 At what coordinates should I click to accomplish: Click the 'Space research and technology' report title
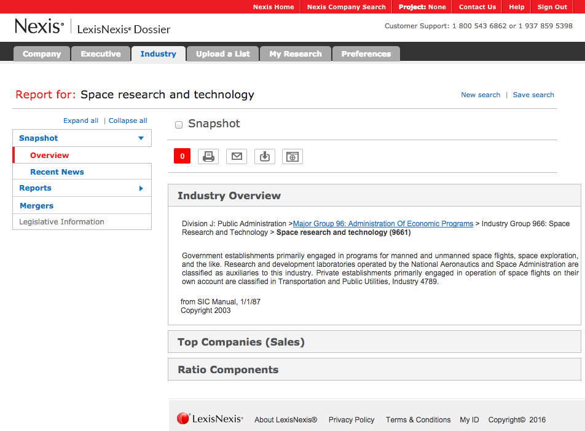point(168,95)
